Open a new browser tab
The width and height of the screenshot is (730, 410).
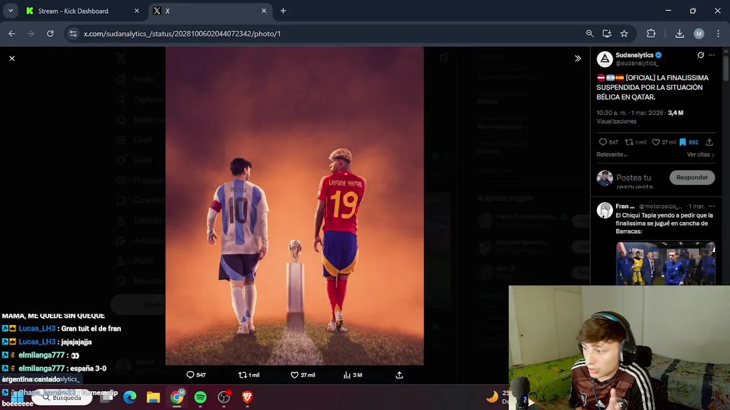tap(283, 11)
